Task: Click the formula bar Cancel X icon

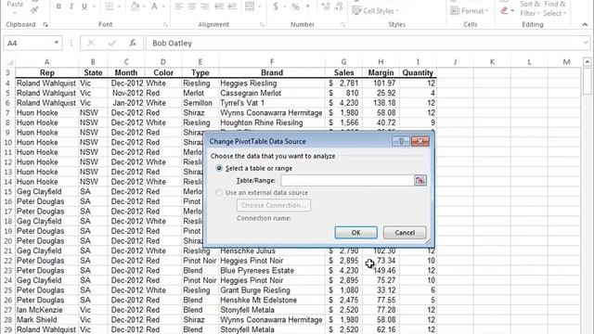Action: click(x=91, y=44)
